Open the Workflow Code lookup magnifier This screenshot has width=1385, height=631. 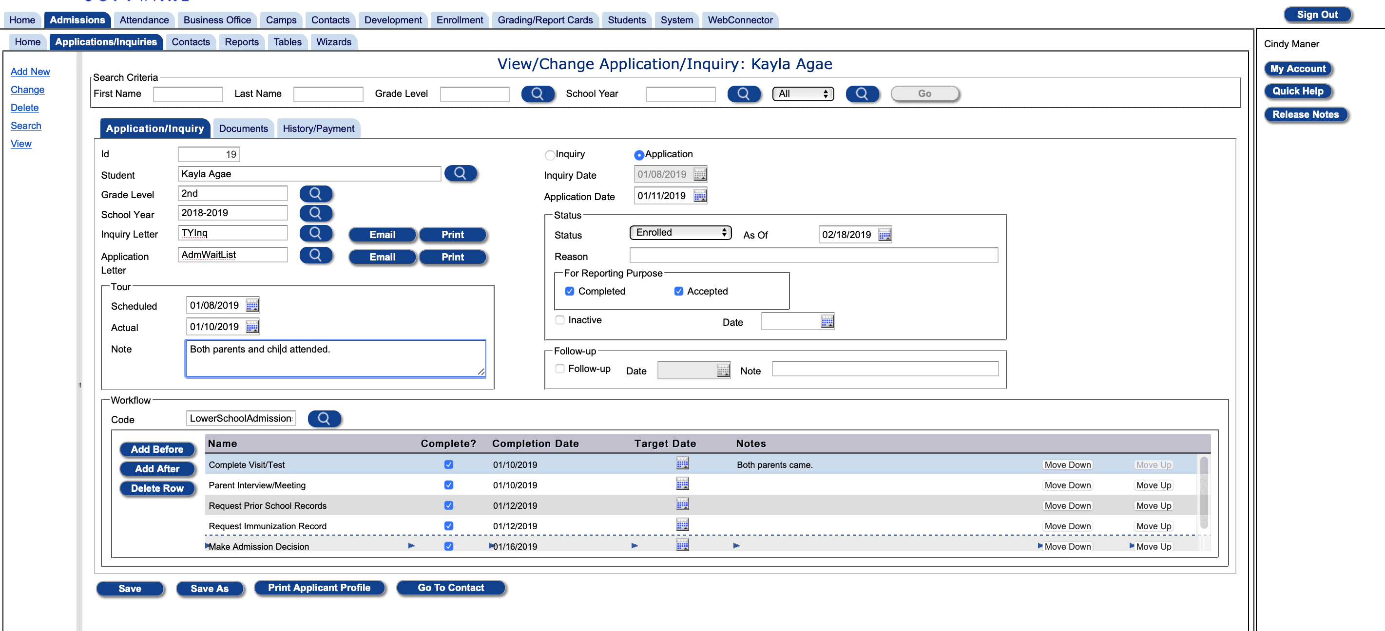click(x=324, y=418)
